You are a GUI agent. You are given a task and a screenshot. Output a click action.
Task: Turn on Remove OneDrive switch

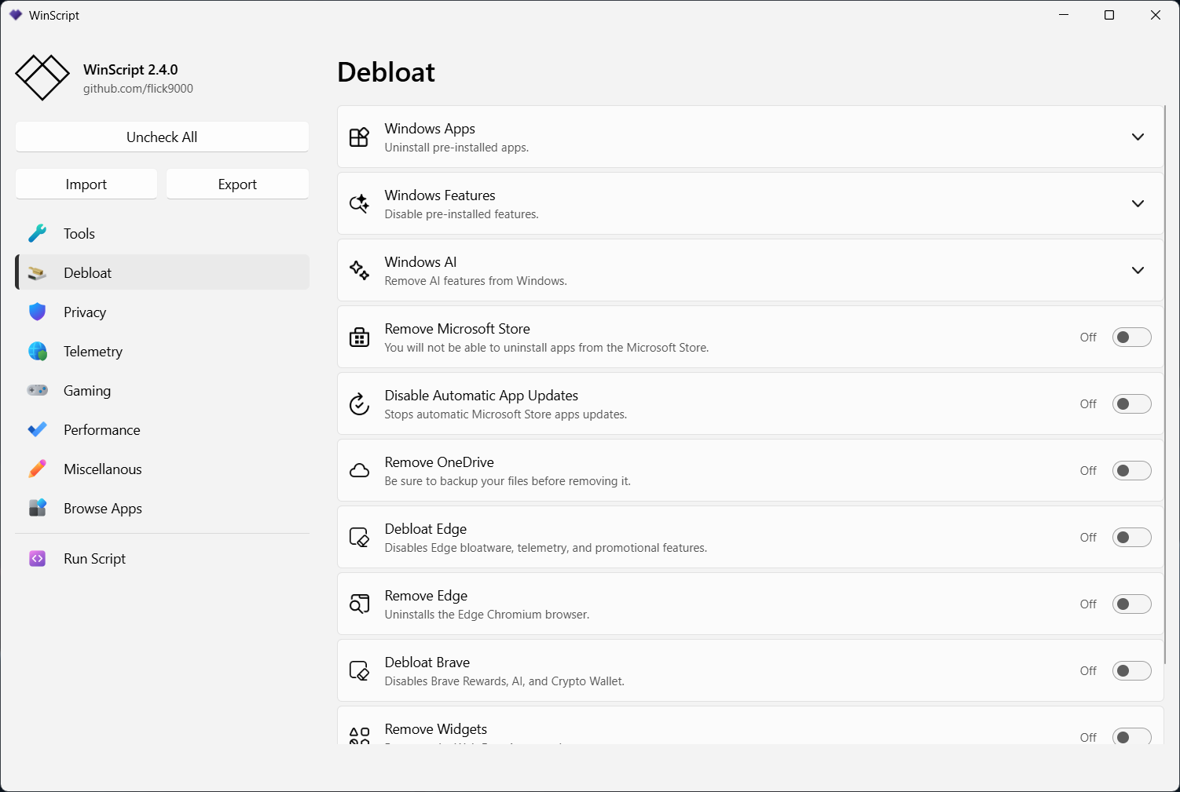[1131, 471]
